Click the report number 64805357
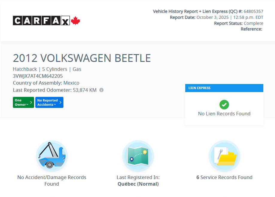The height and width of the screenshot is (197, 275). point(253,11)
